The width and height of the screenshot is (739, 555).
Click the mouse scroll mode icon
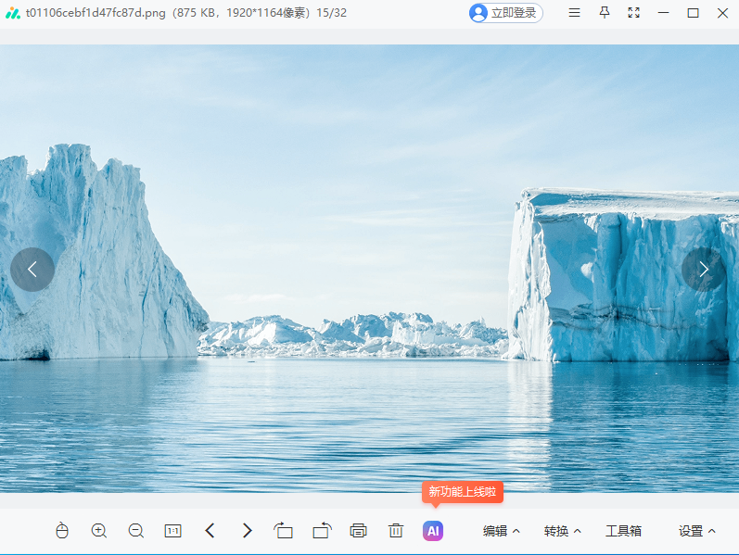62,531
